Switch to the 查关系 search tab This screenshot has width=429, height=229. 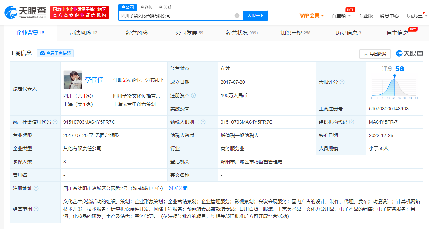(165, 7)
